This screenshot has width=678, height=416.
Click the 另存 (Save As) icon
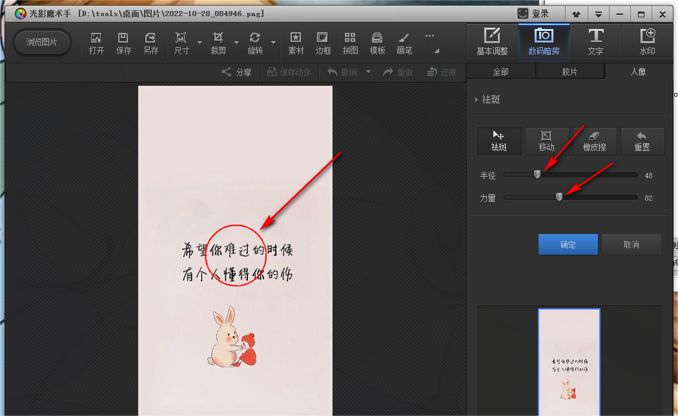tap(150, 43)
